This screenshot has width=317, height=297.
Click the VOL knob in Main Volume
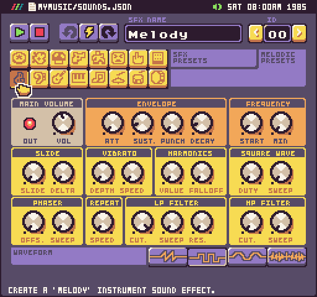[x=63, y=123]
